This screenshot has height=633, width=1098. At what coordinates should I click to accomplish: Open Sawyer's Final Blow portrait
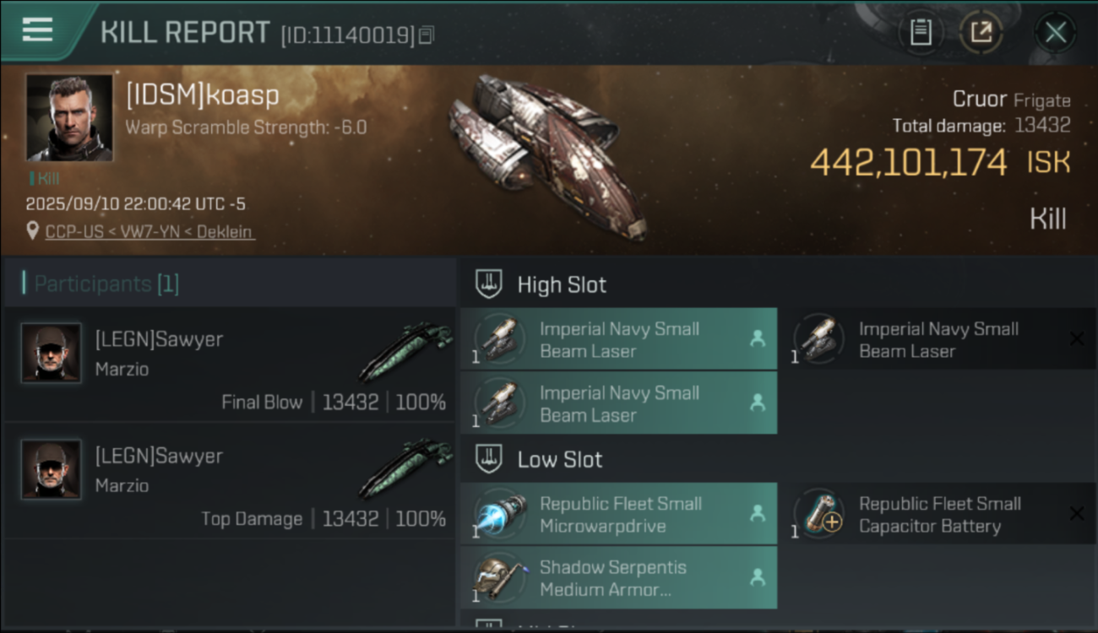(52, 353)
